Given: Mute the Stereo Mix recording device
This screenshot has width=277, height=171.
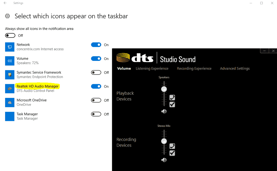Looking at the screenshot, I should (164, 160).
